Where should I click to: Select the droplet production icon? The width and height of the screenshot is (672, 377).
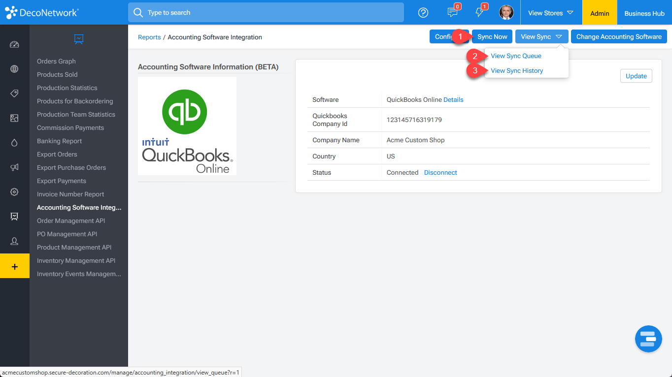15,143
